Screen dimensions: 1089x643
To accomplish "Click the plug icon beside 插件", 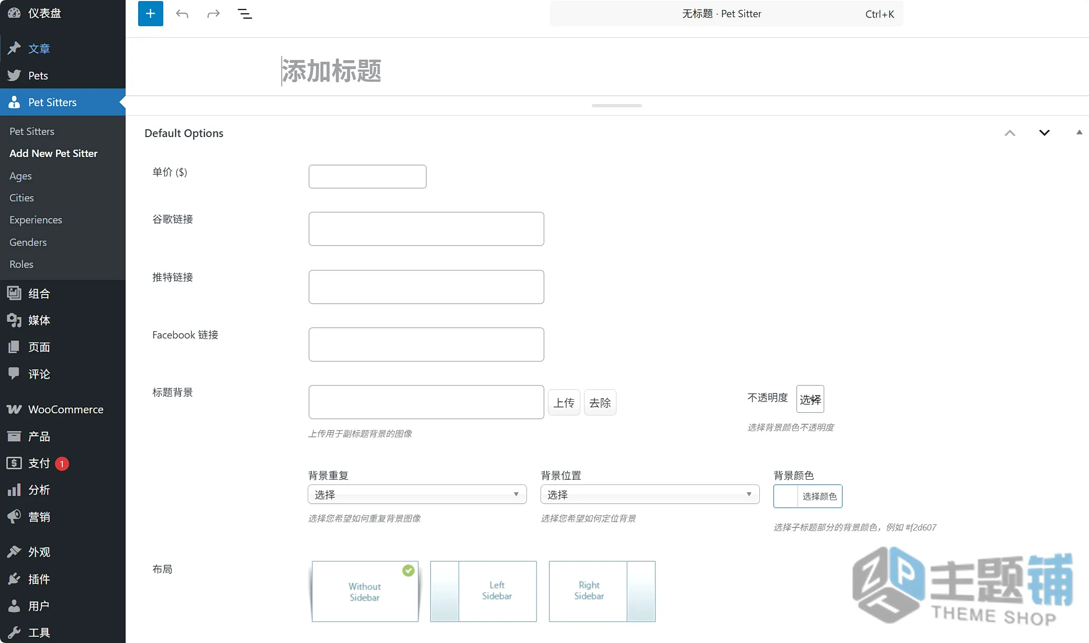I will (14, 579).
